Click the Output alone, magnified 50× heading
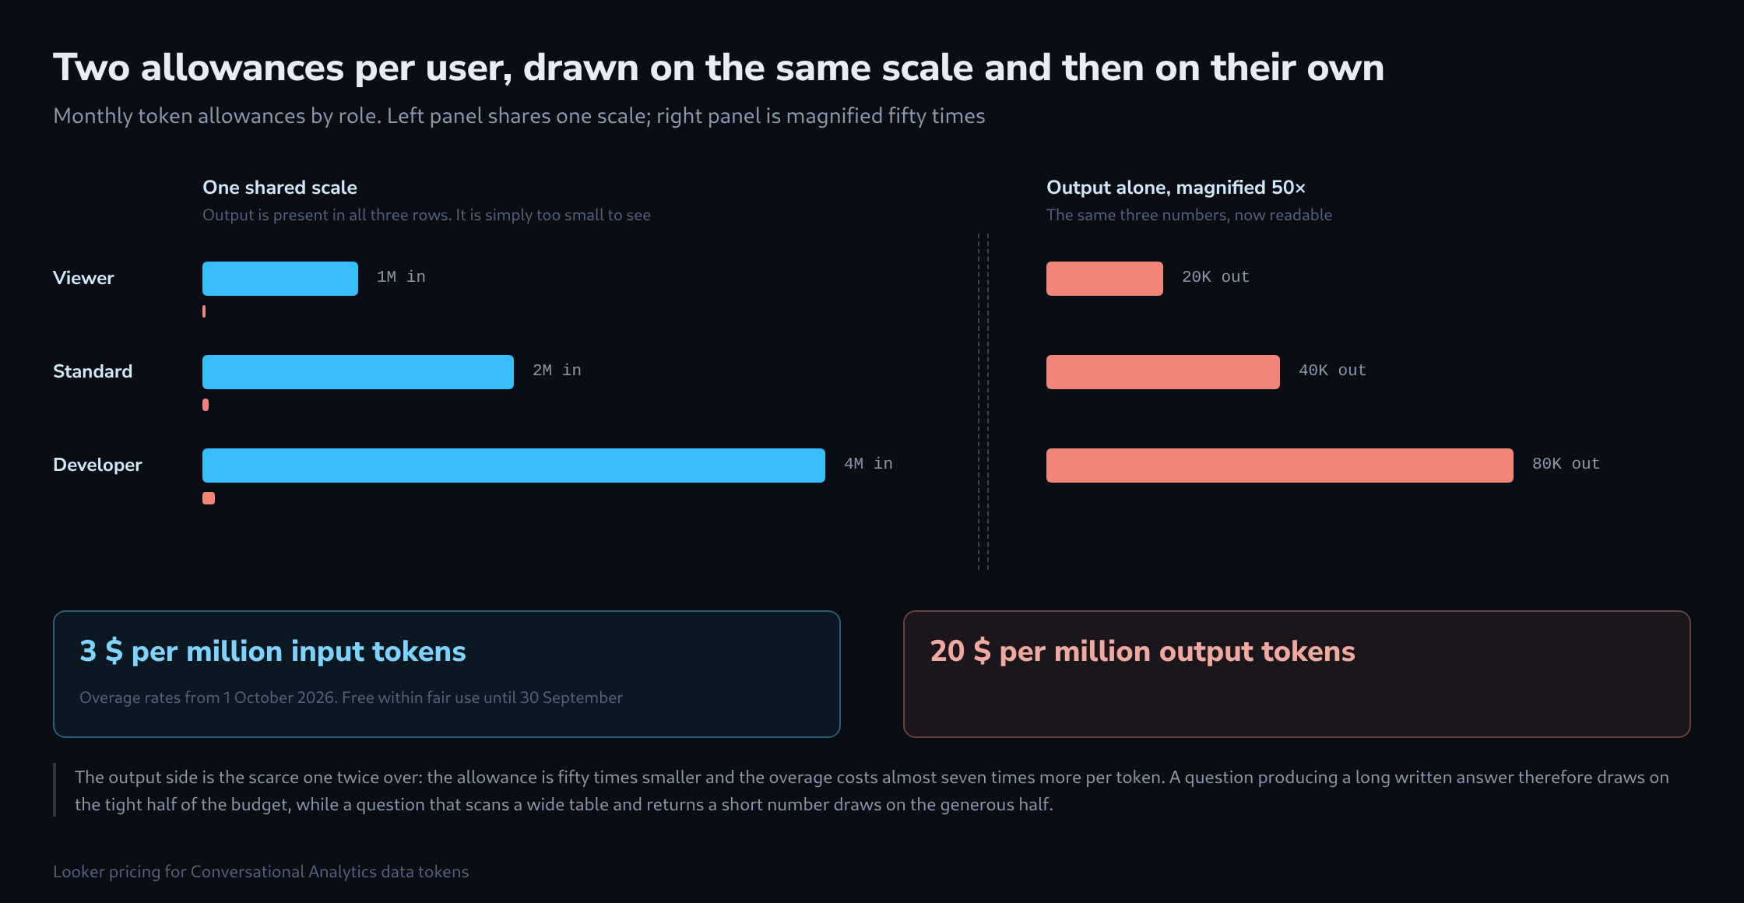 pyautogui.click(x=1176, y=188)
